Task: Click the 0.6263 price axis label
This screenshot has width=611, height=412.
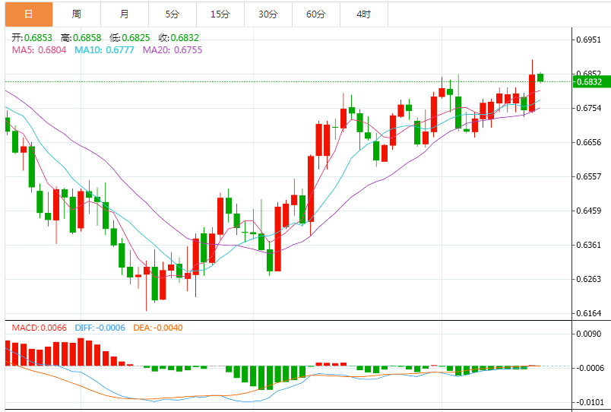Action: [588, 279]
